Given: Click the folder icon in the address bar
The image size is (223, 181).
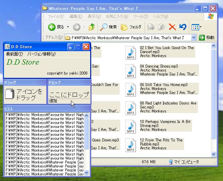Looking at the screenshot, I should tap(67, 38).
